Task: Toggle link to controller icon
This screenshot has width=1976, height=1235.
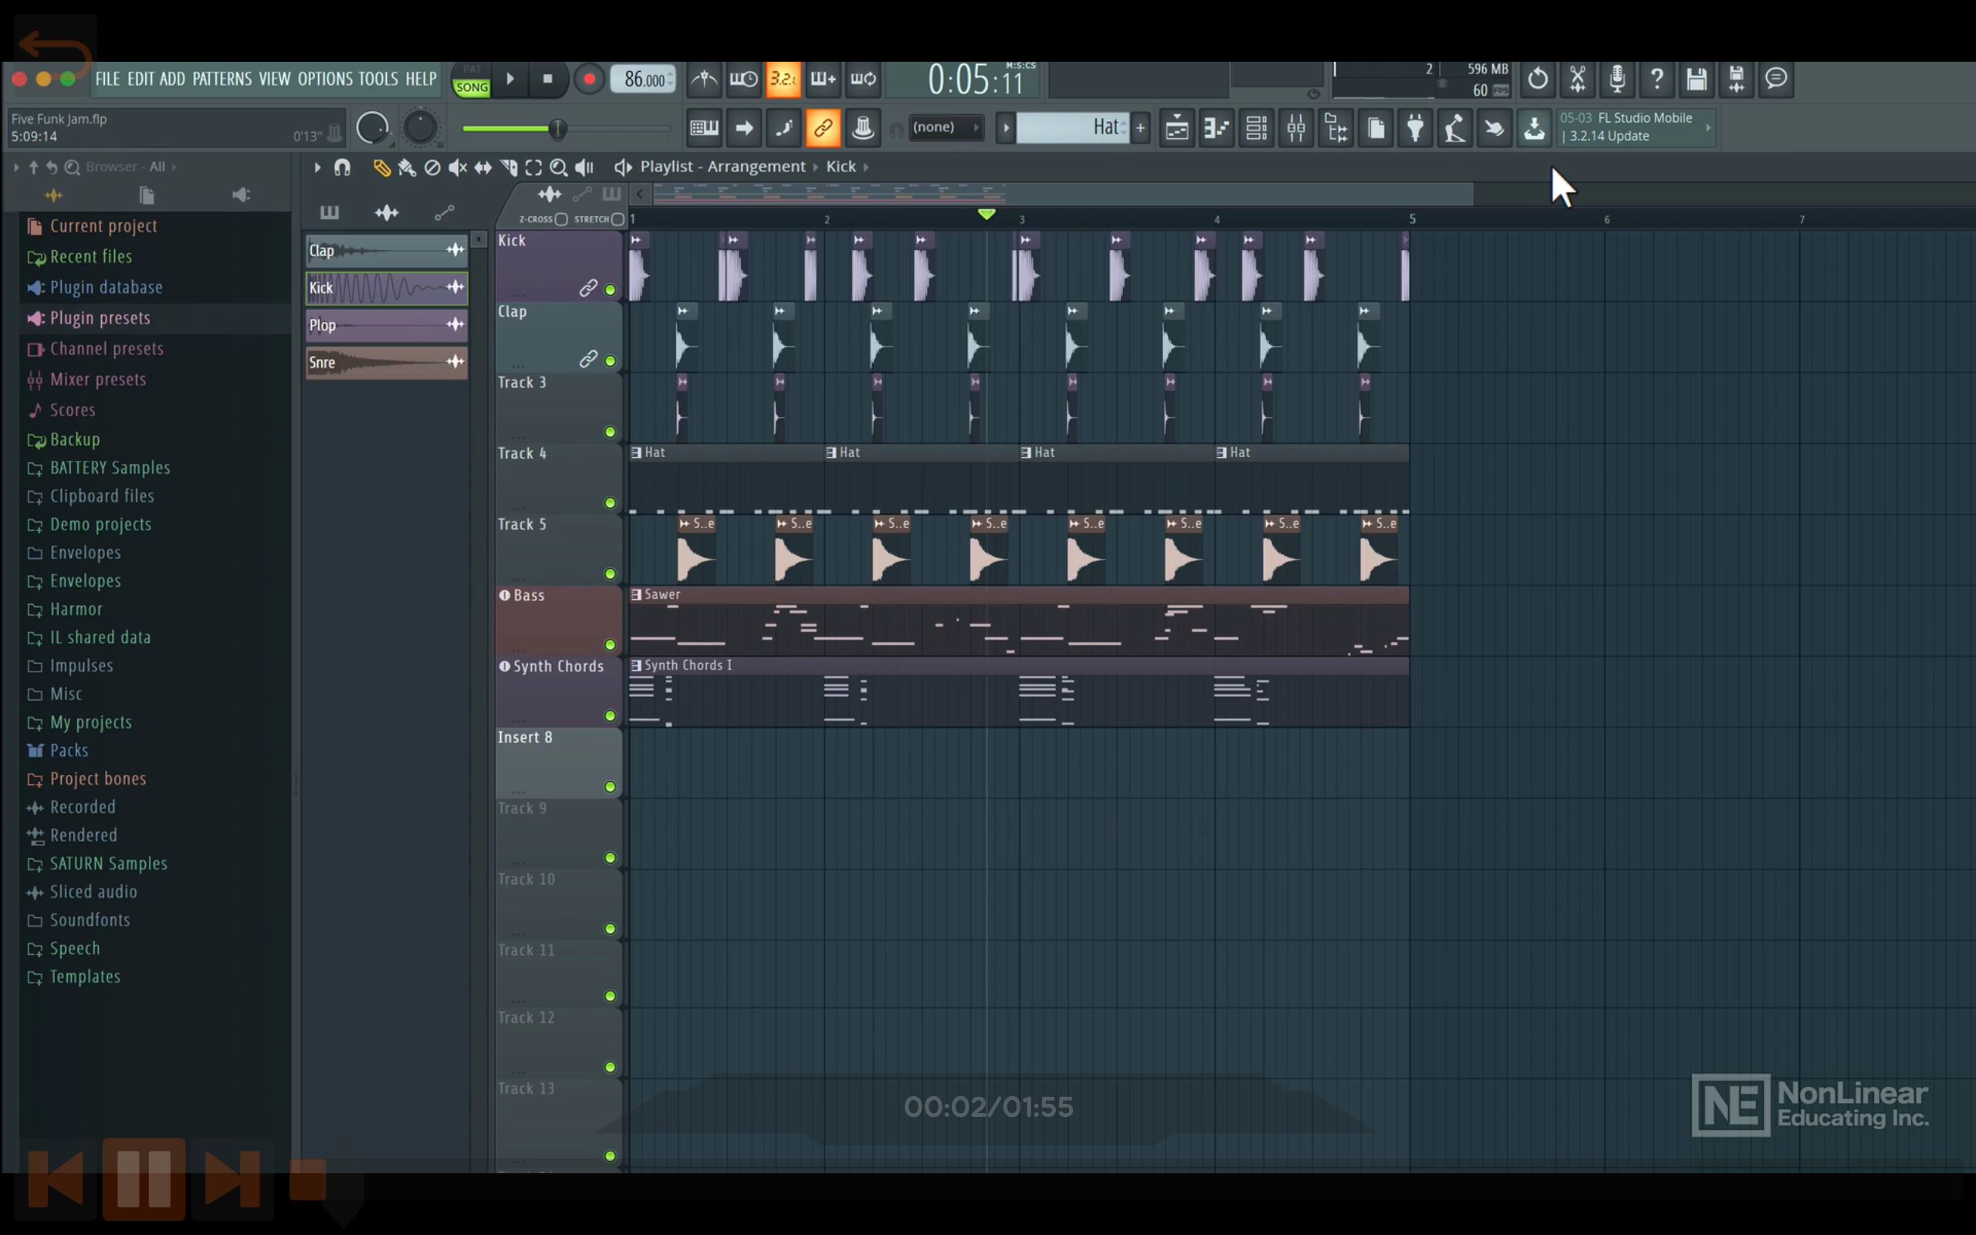Action: (x=823, y=128)
